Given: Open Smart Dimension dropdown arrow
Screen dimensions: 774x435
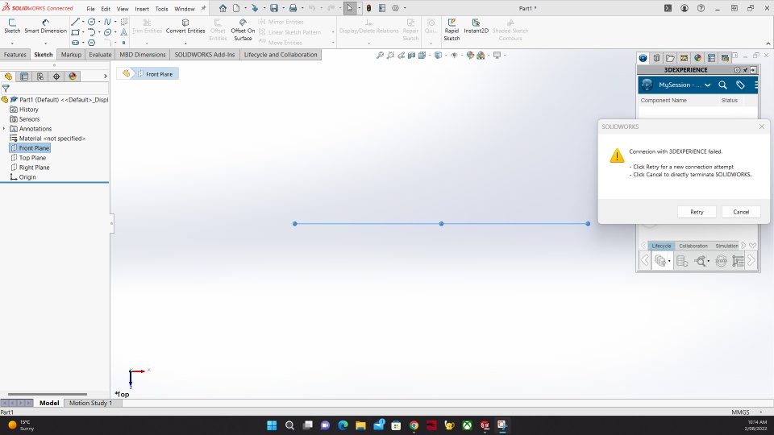Looking at the screenshot, I should 45,43.
